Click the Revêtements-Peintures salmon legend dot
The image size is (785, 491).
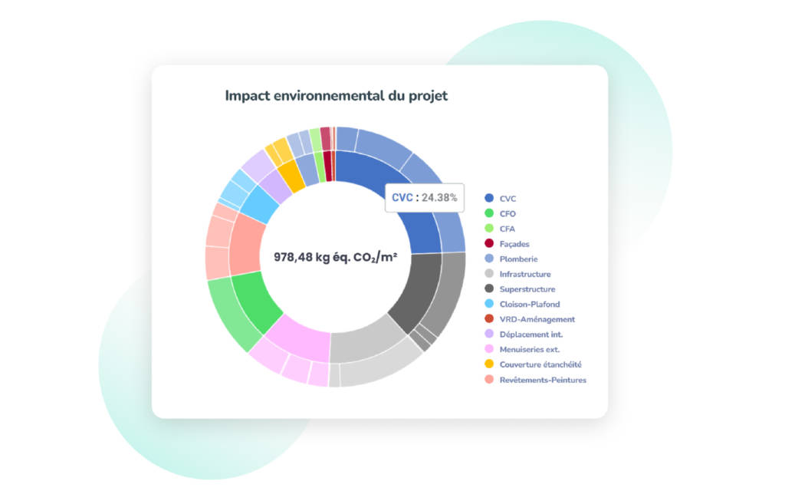coord(489,379)
